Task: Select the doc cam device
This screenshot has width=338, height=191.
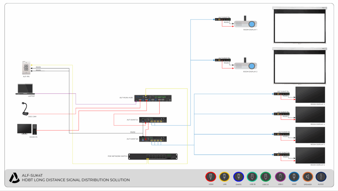Action: click(25, 109)
